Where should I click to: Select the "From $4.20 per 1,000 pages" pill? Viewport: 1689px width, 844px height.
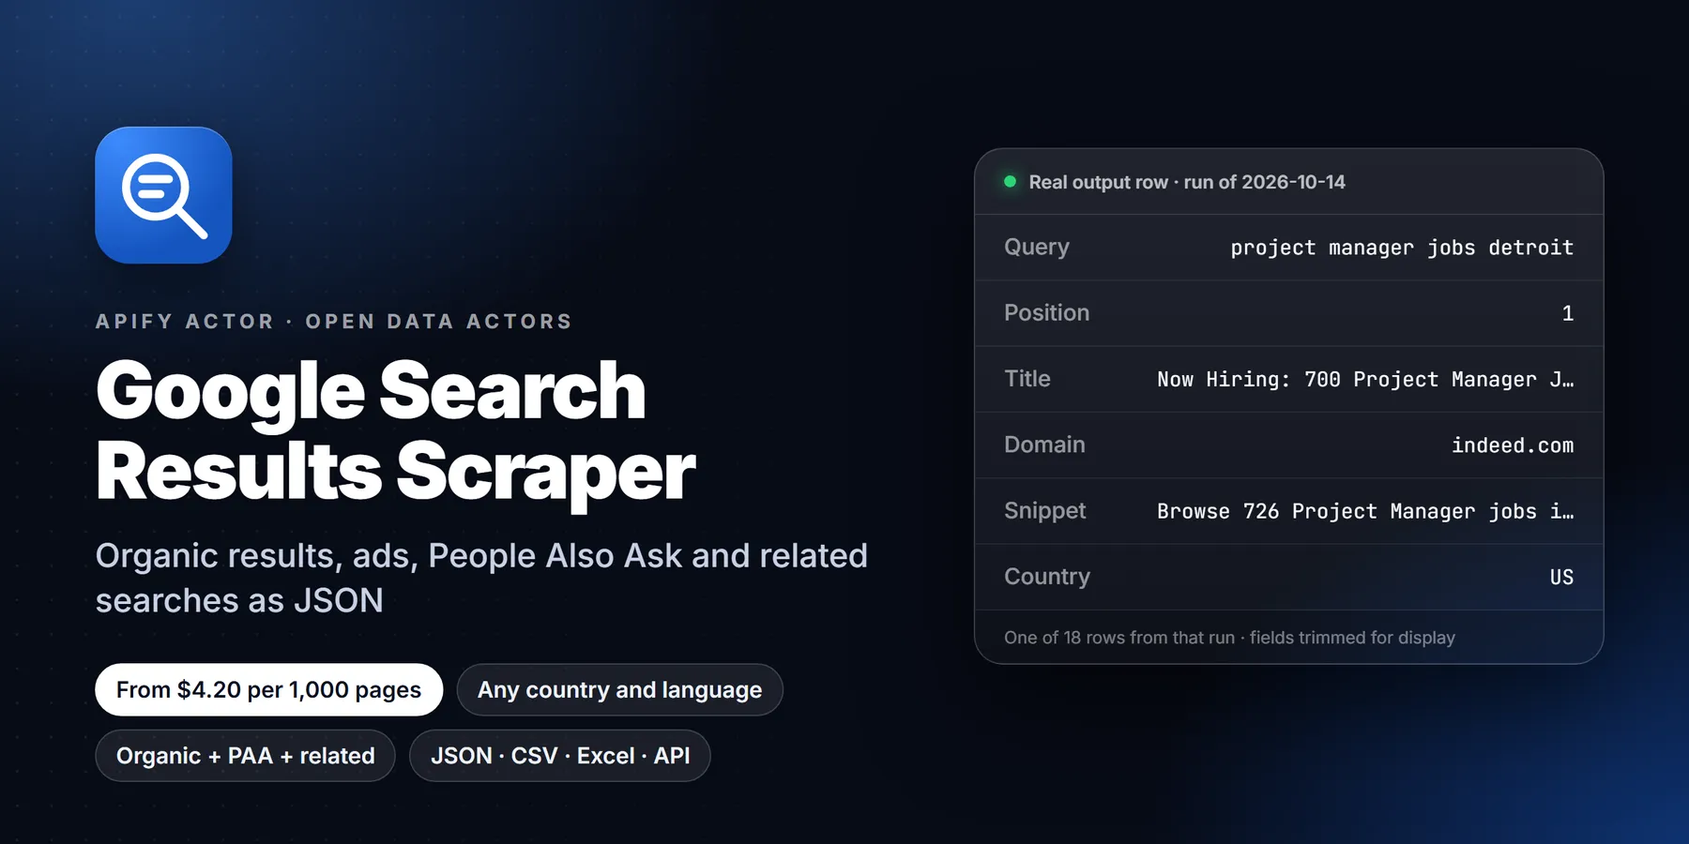[x=268, y=690]
